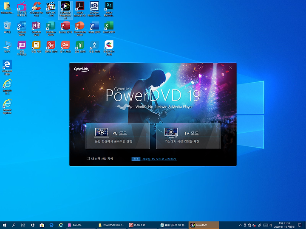The width and height of the screenshot is (306, 229).
Task: Select the Adobe Acrobat DC desktop shortcut
Action: [80, 9]
